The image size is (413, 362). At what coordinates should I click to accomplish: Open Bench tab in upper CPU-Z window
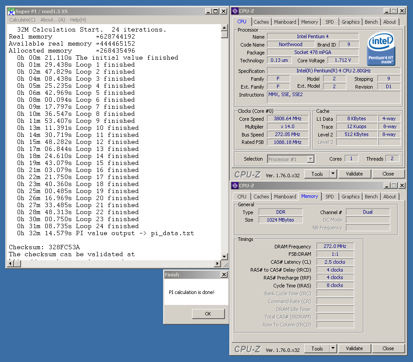point(371,22)
